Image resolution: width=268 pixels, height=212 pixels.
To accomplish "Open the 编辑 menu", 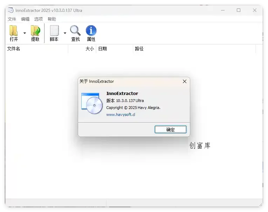I will [x=25, y=19].
